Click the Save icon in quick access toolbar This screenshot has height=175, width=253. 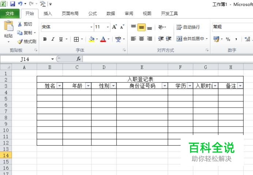tap(12, 4)
